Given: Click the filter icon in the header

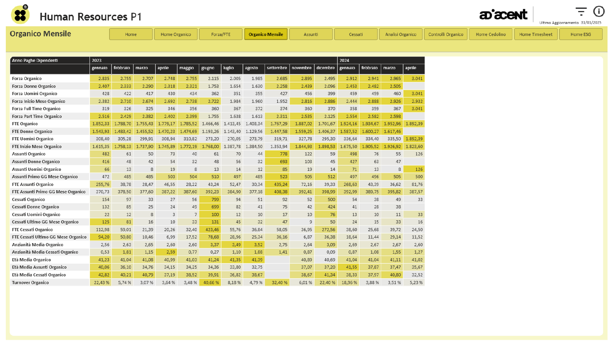Looking at the screenshot, I should click(581, 12).
